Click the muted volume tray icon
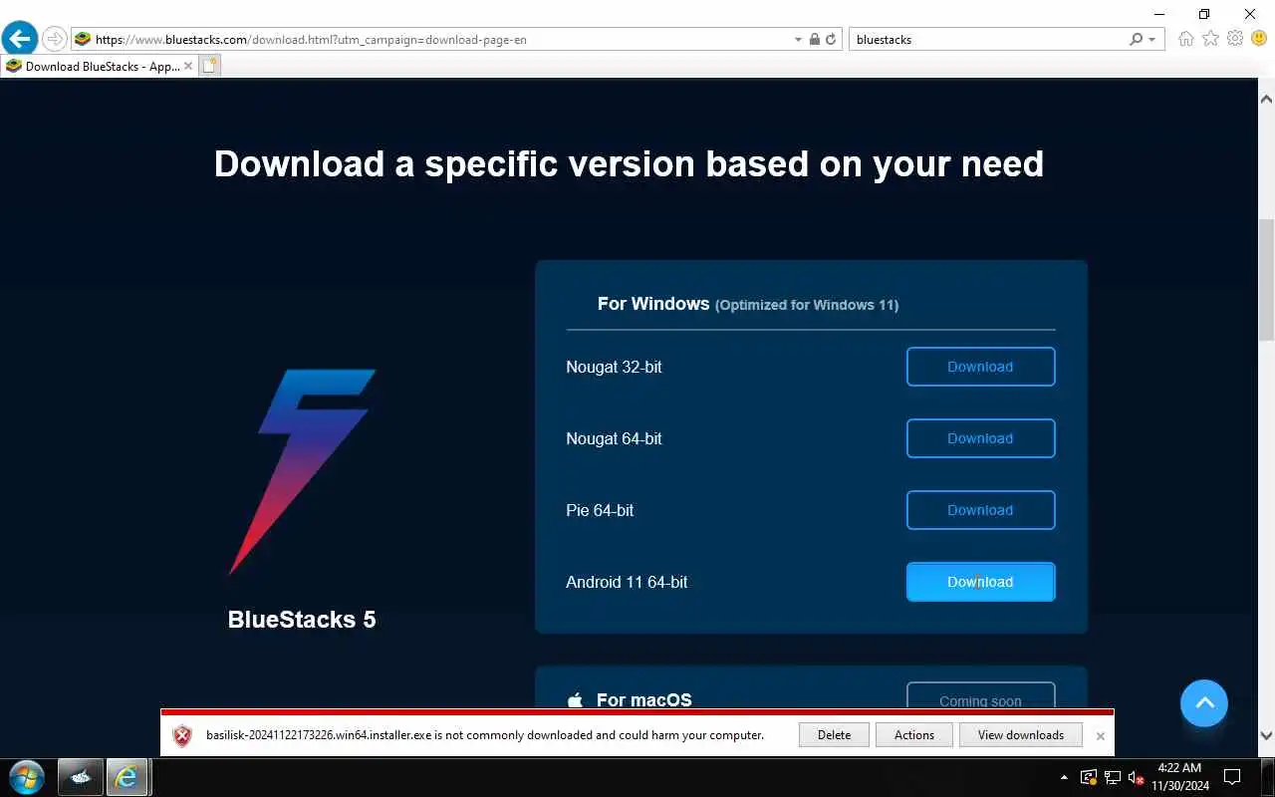The height and width of the screenshot is (797, 1275). coord(1136,777)
